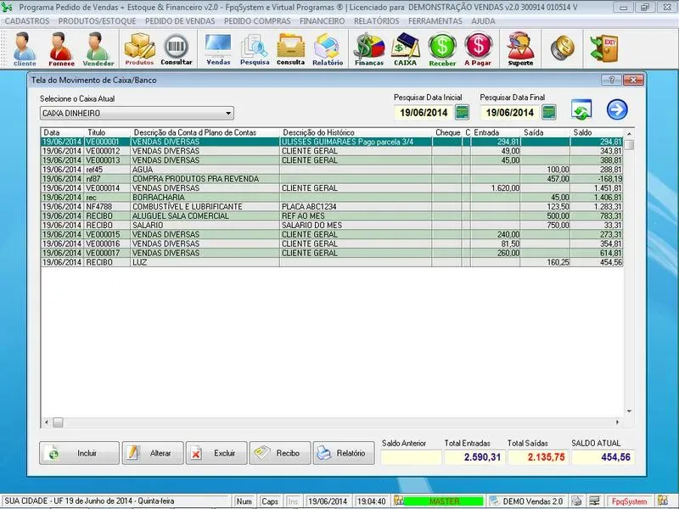This screenshot has width=679, height=509.
Task: Open calendar picker for Data Final
Action: click(x=549, y=112)
